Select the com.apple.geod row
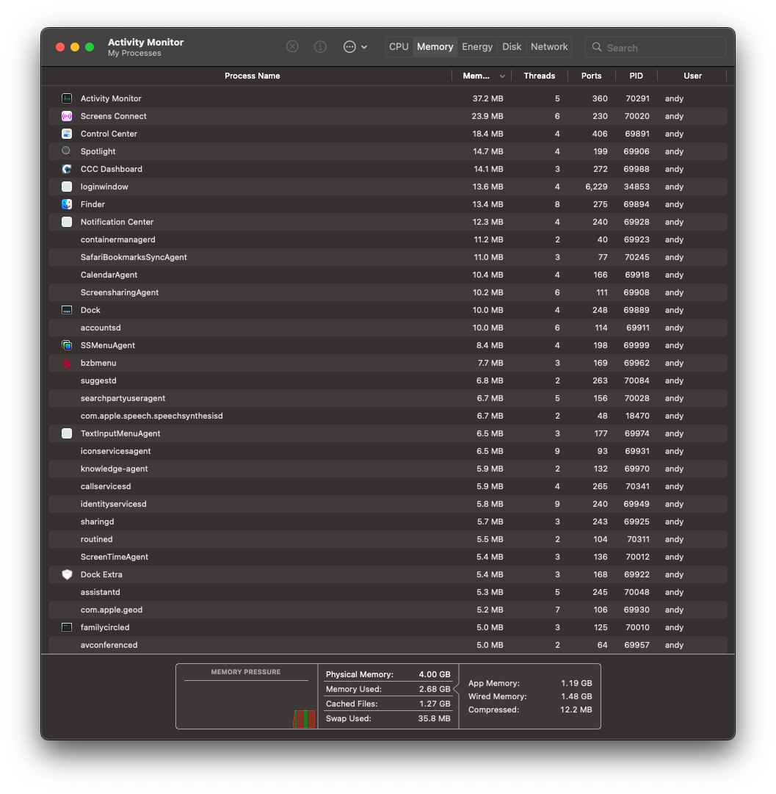This screenshot has height=794, width=776. [388, 610]
